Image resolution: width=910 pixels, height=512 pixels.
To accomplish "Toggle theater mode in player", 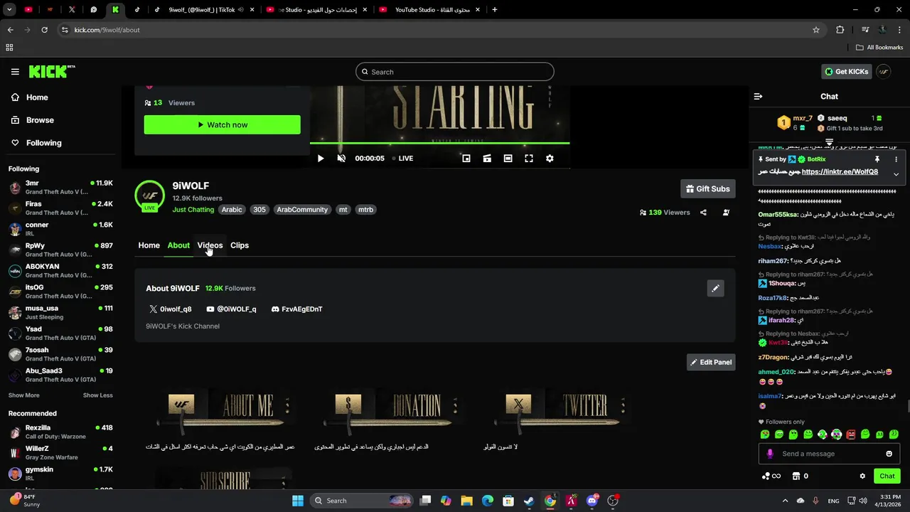I will point(508,159).
